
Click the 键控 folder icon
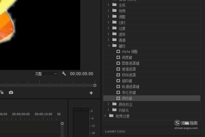coord(114,45)
